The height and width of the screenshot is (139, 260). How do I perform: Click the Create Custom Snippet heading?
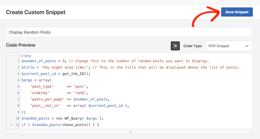pos(36,12)
